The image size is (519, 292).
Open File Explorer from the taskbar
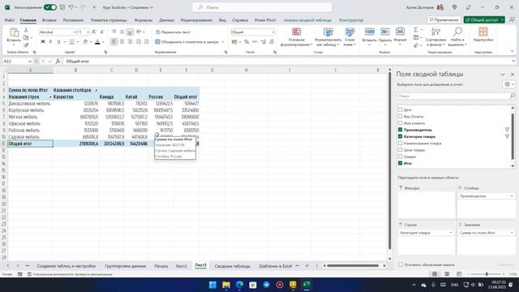pos(226,285)
